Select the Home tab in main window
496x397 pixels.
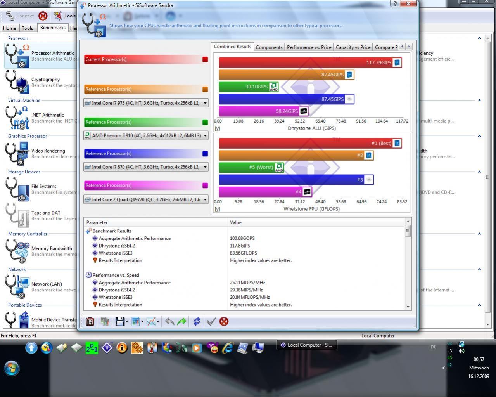[10, 28]
